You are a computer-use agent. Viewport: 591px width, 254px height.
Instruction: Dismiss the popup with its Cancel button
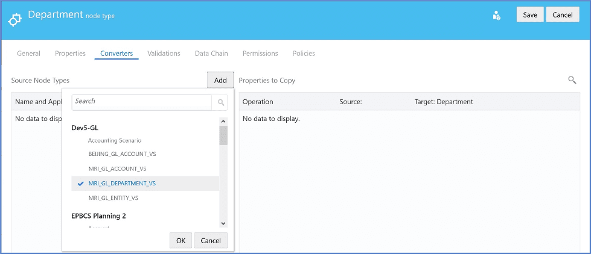[211, 241]
